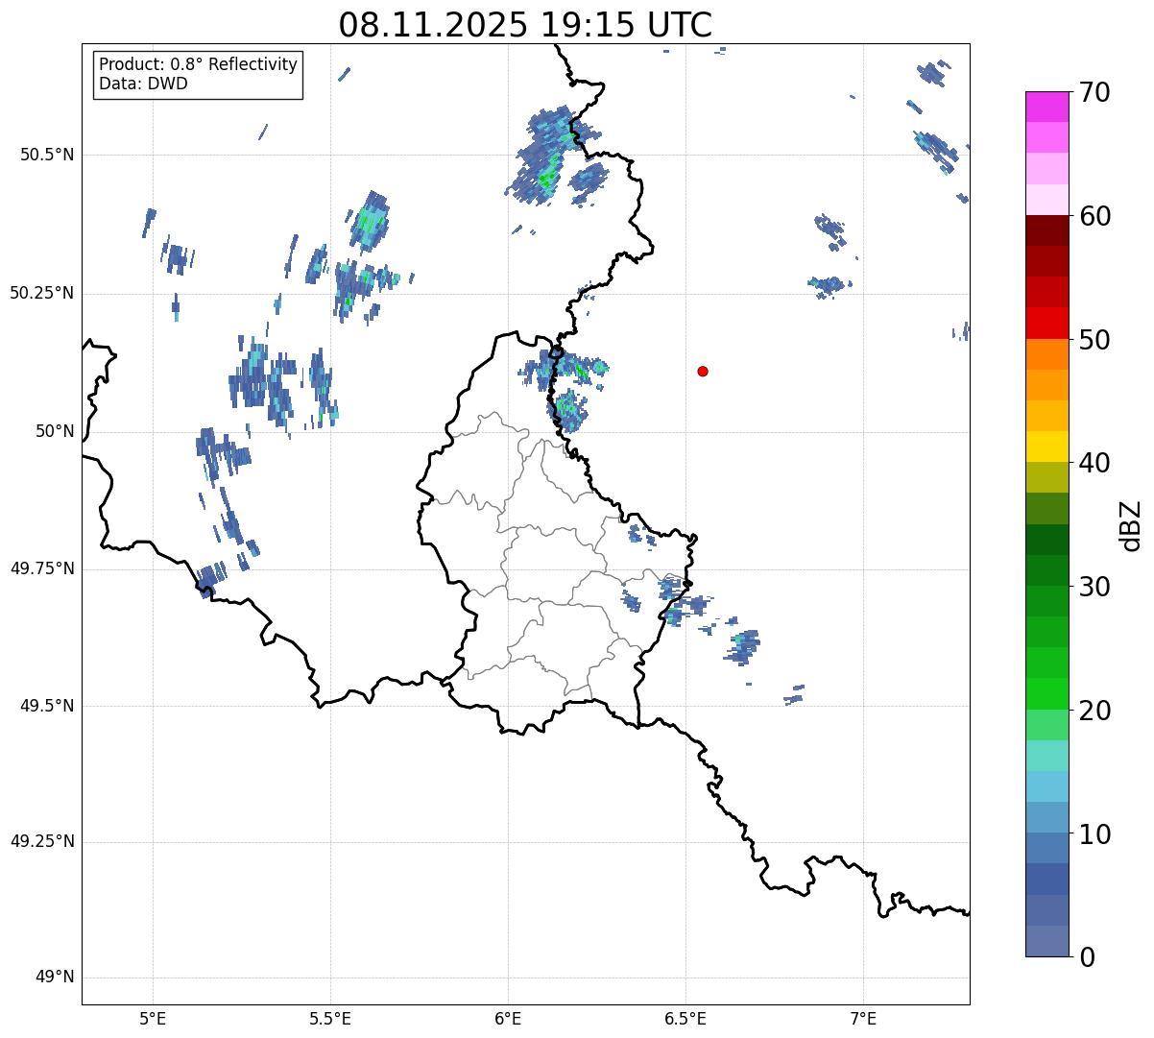Click the 5°E longitude label
The image size is (1154, 1038).
pyautogui.click(x=153, y=1018)
